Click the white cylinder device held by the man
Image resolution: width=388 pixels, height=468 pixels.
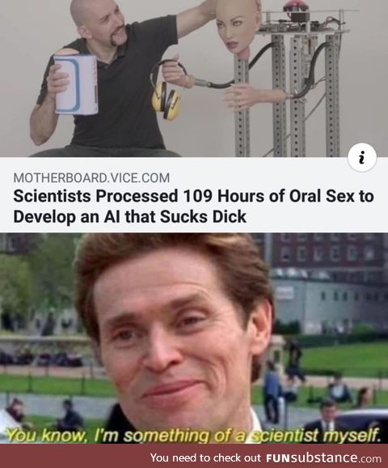click(x=76, y=84)
